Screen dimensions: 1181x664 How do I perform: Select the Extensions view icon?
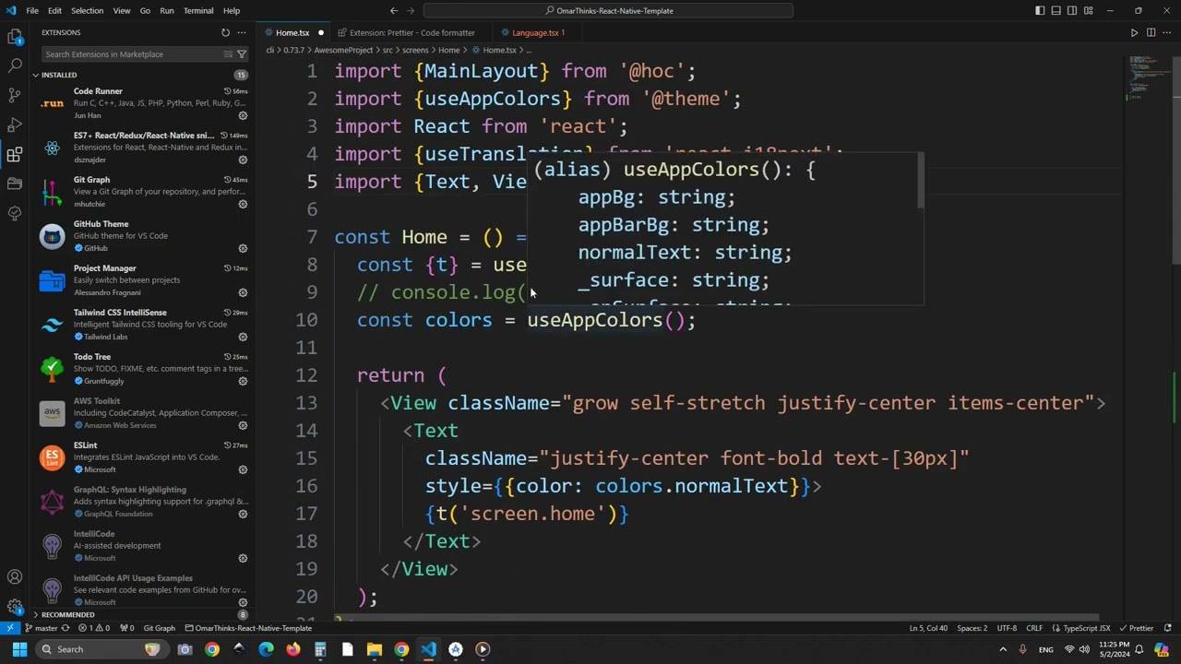coord(15,154)
